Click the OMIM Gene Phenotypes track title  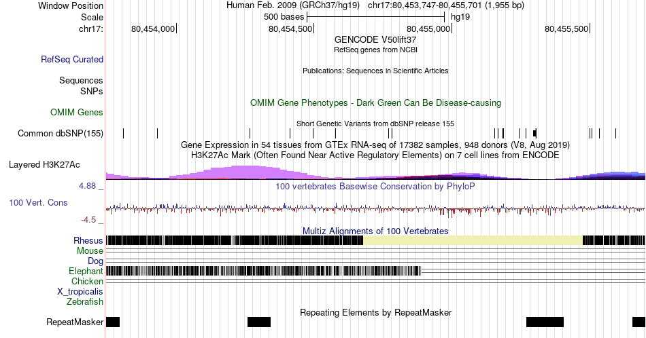click(375, 102)
